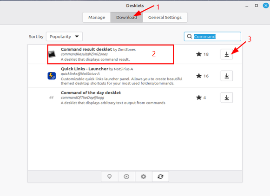Viewport: 270px width, 196px height.
Task: Click 'Customizable quick links launcher panel' description
Action: (121, 81)
